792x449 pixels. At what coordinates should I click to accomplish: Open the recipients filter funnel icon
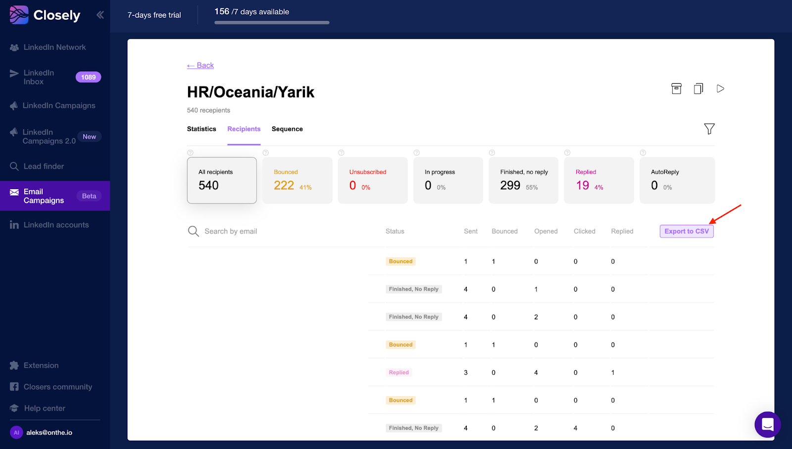[x=709, y=129]
